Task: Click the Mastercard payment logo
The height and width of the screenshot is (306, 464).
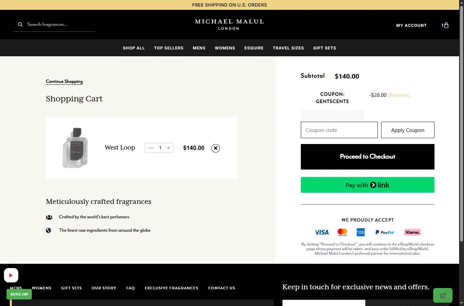Action: pyautogui.click(x=342, y=232)
